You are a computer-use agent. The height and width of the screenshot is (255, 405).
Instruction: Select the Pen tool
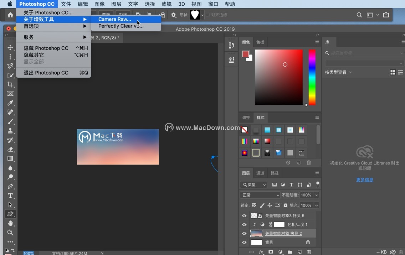10,186
